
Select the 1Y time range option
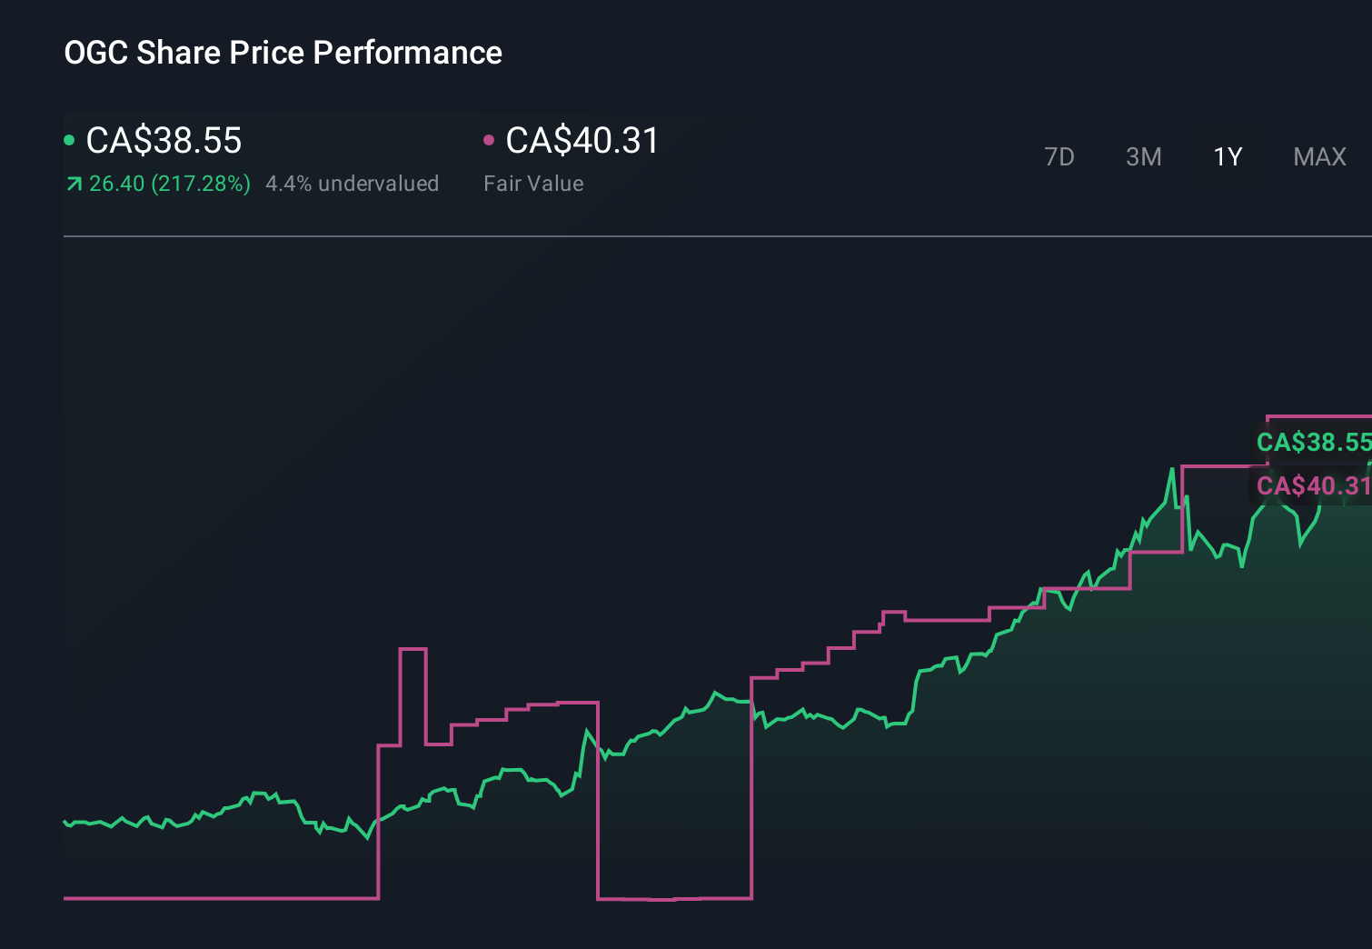pyautogui.click(x=1228, y=156)
